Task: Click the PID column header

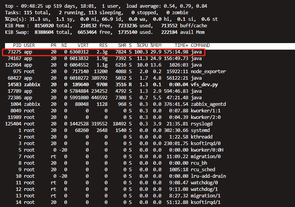Action: coord(17,45)
